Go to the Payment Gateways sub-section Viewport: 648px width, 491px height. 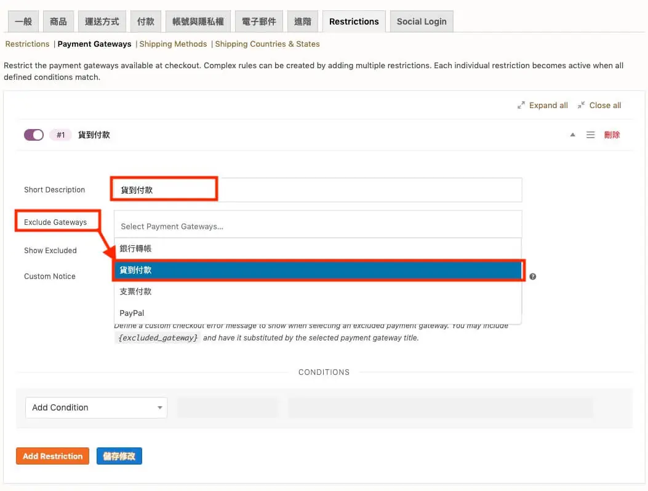pos(94,44)
